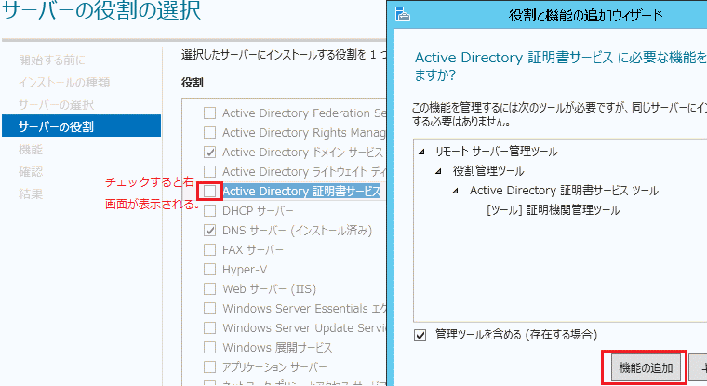707x386 pixels.
Task: Check Windows 展開サービス role checkbox
Action: (209, 348)
